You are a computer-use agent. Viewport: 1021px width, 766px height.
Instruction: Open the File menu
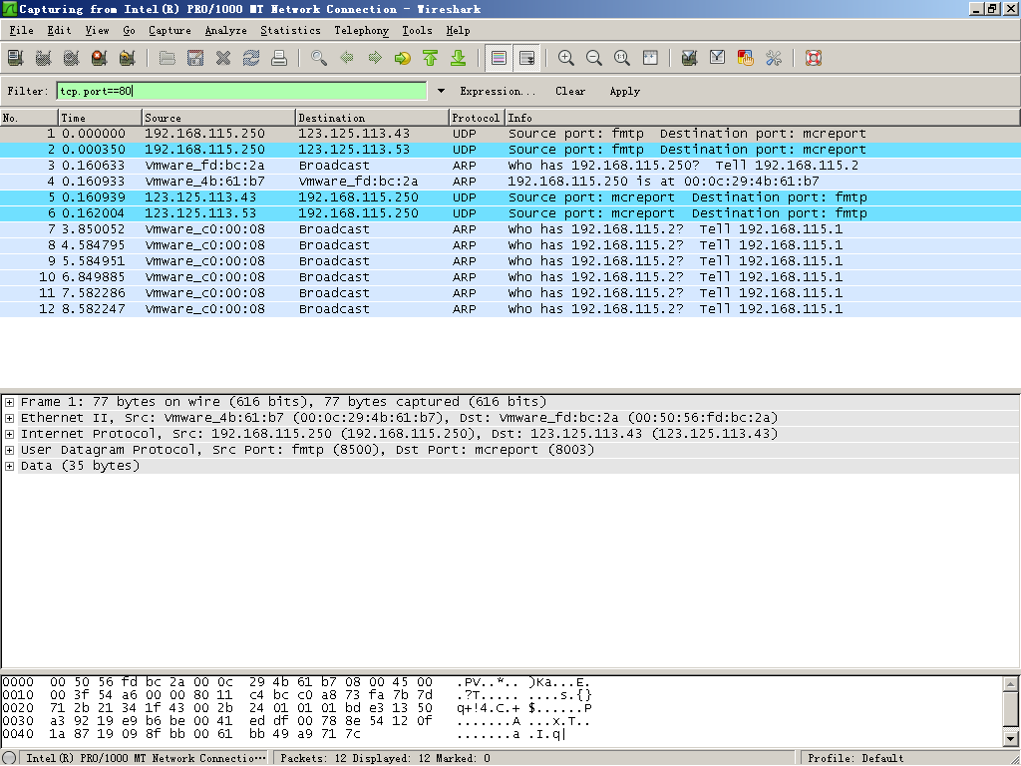pyautogui.click(x=21, y=31)
